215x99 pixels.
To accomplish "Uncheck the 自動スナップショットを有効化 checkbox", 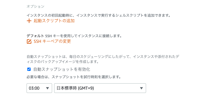I will (x=29, y=69).
